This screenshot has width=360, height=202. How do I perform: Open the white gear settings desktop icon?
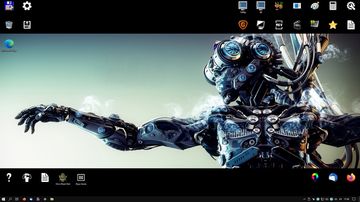(x=27, y=6)
